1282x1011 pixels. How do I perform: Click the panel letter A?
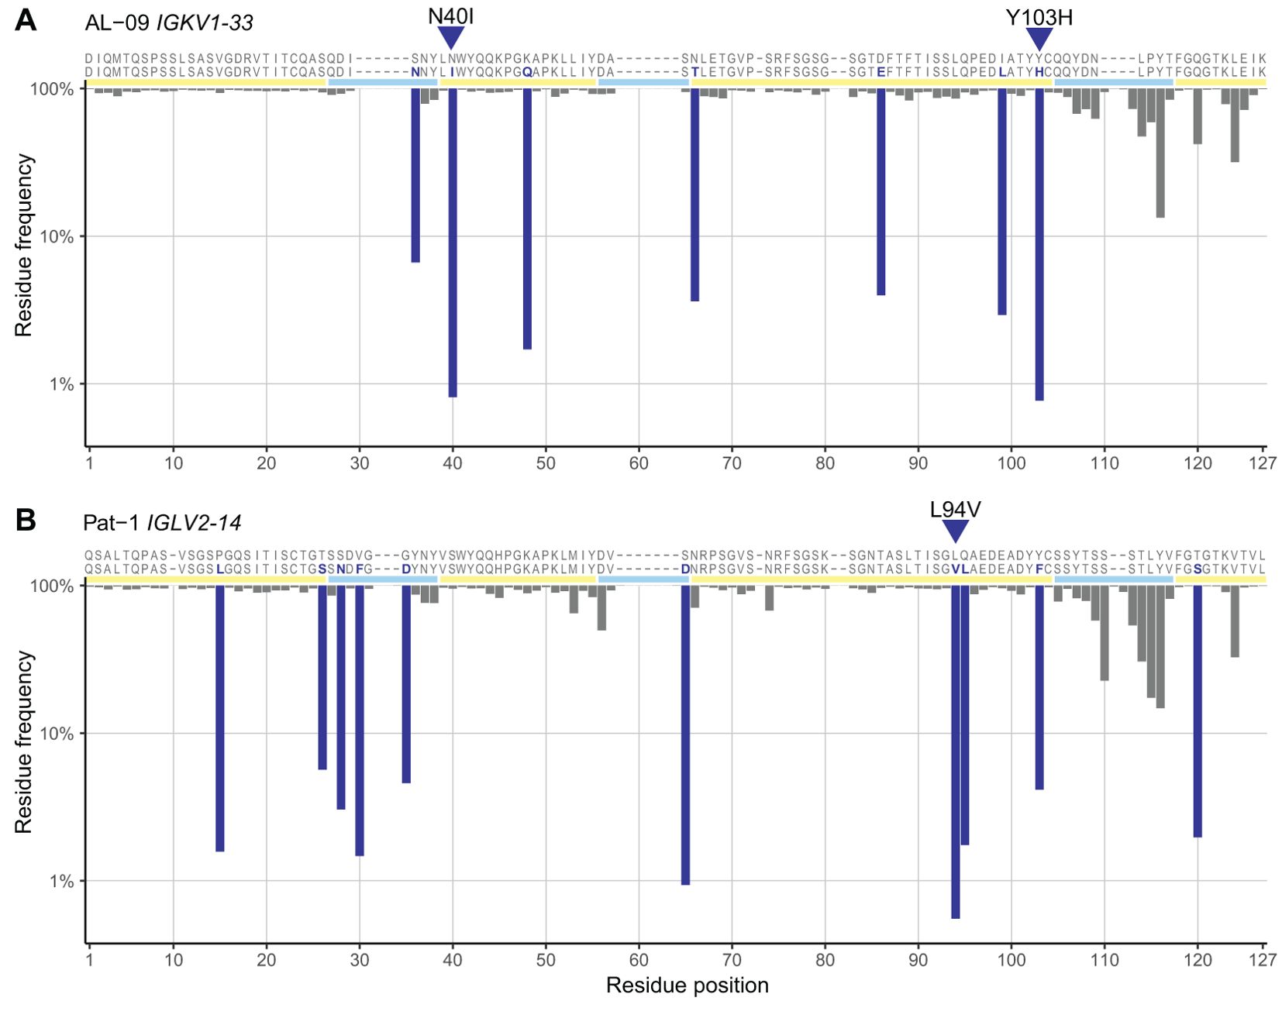(x=26, y=20)
